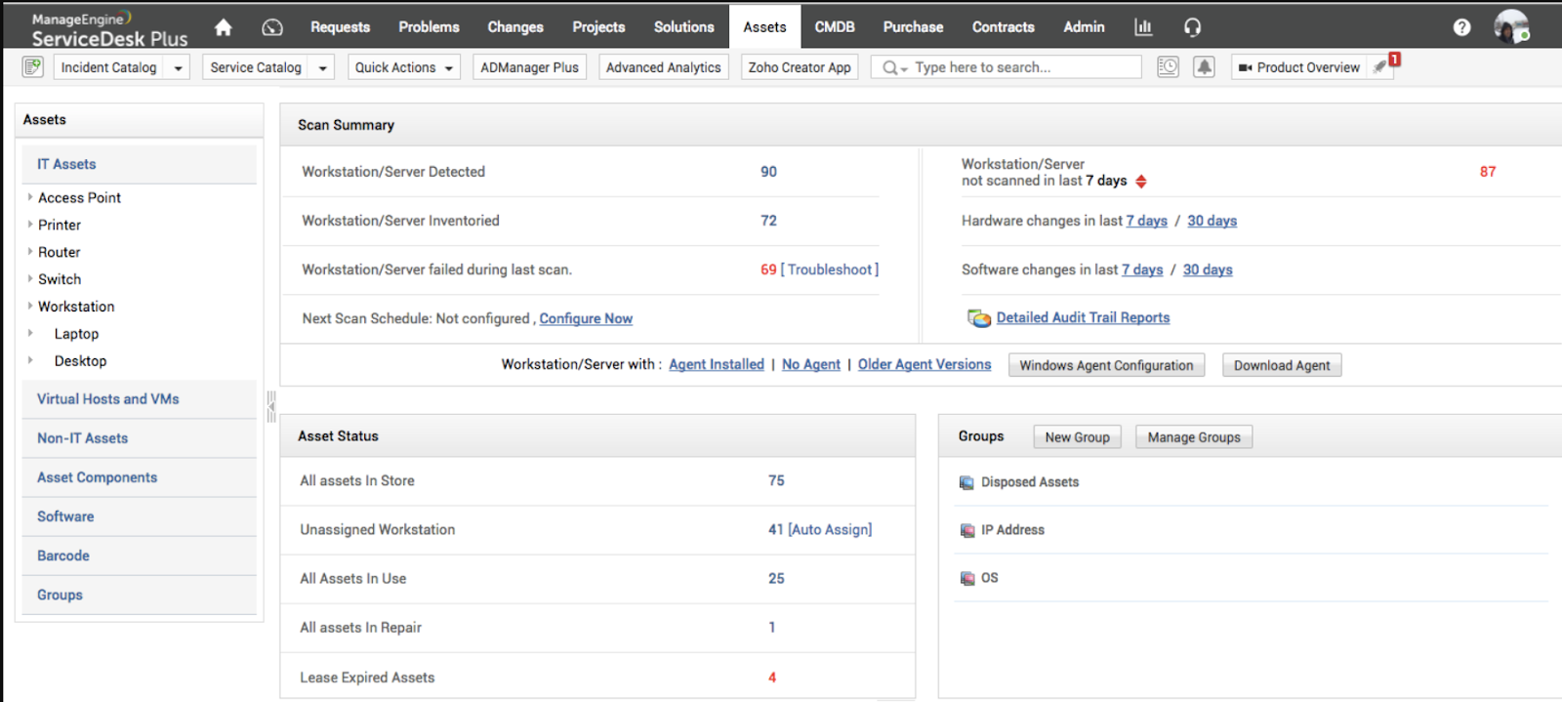Open the Requests tab
The height and width of the screenshot is (702, 1562).
point(340,27)
